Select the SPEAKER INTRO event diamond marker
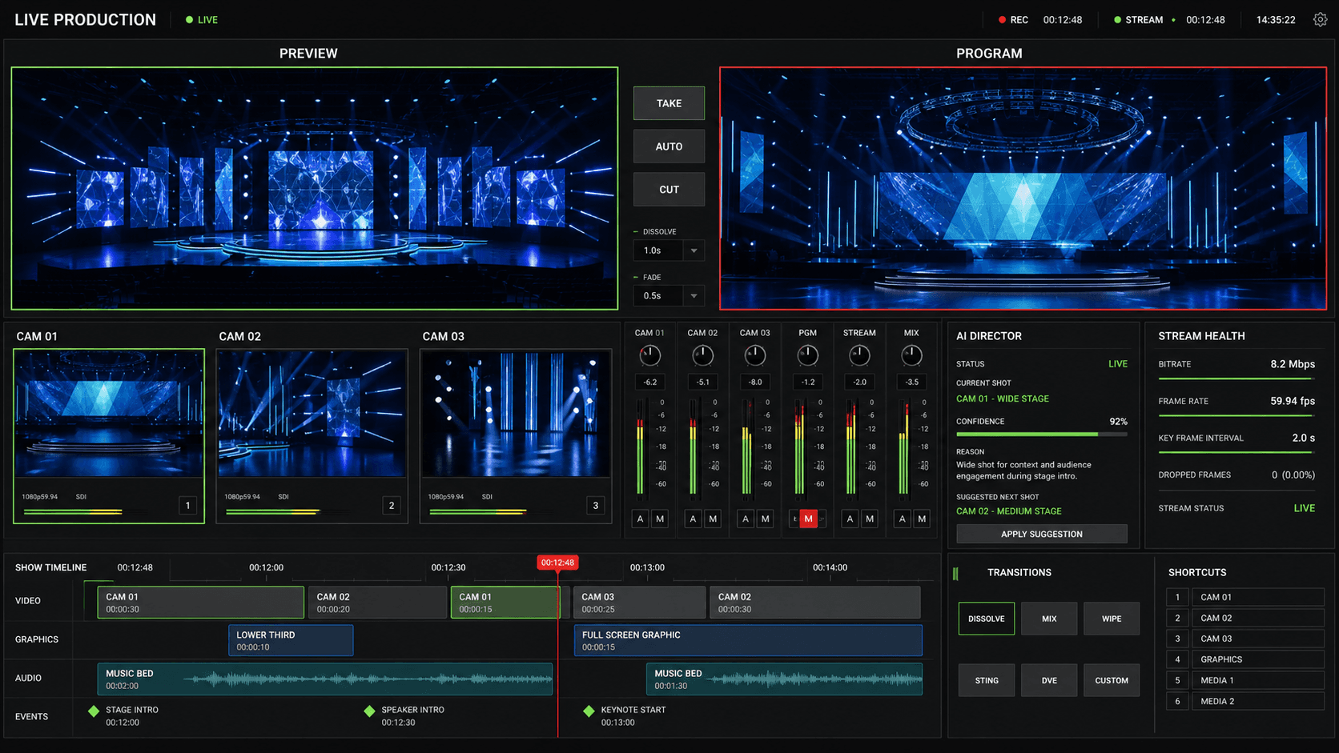Viewport: 1339px width, 753px height. 369,711
